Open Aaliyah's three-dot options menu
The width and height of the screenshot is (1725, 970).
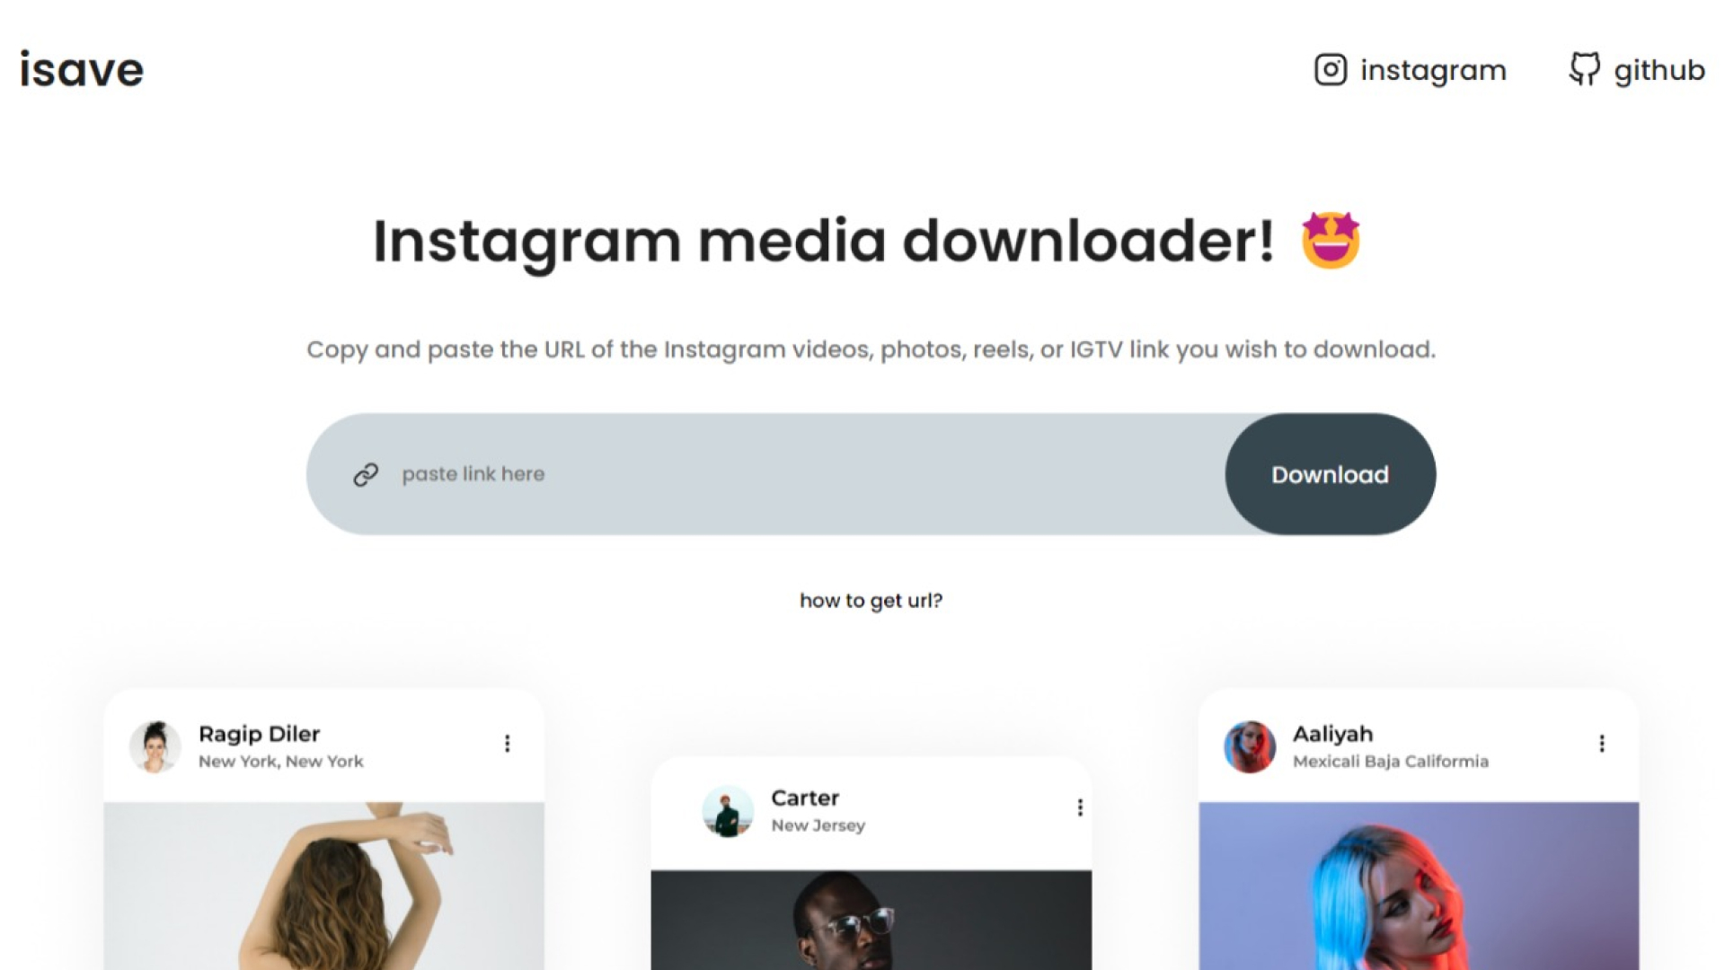click(1602, 743)
